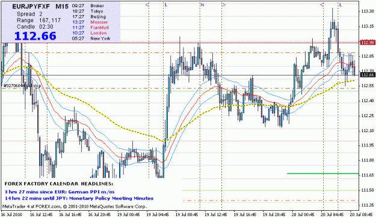Select the London 10:27 clock row
This screenshot has width=376, height=218.
click(x=90, y=33)
